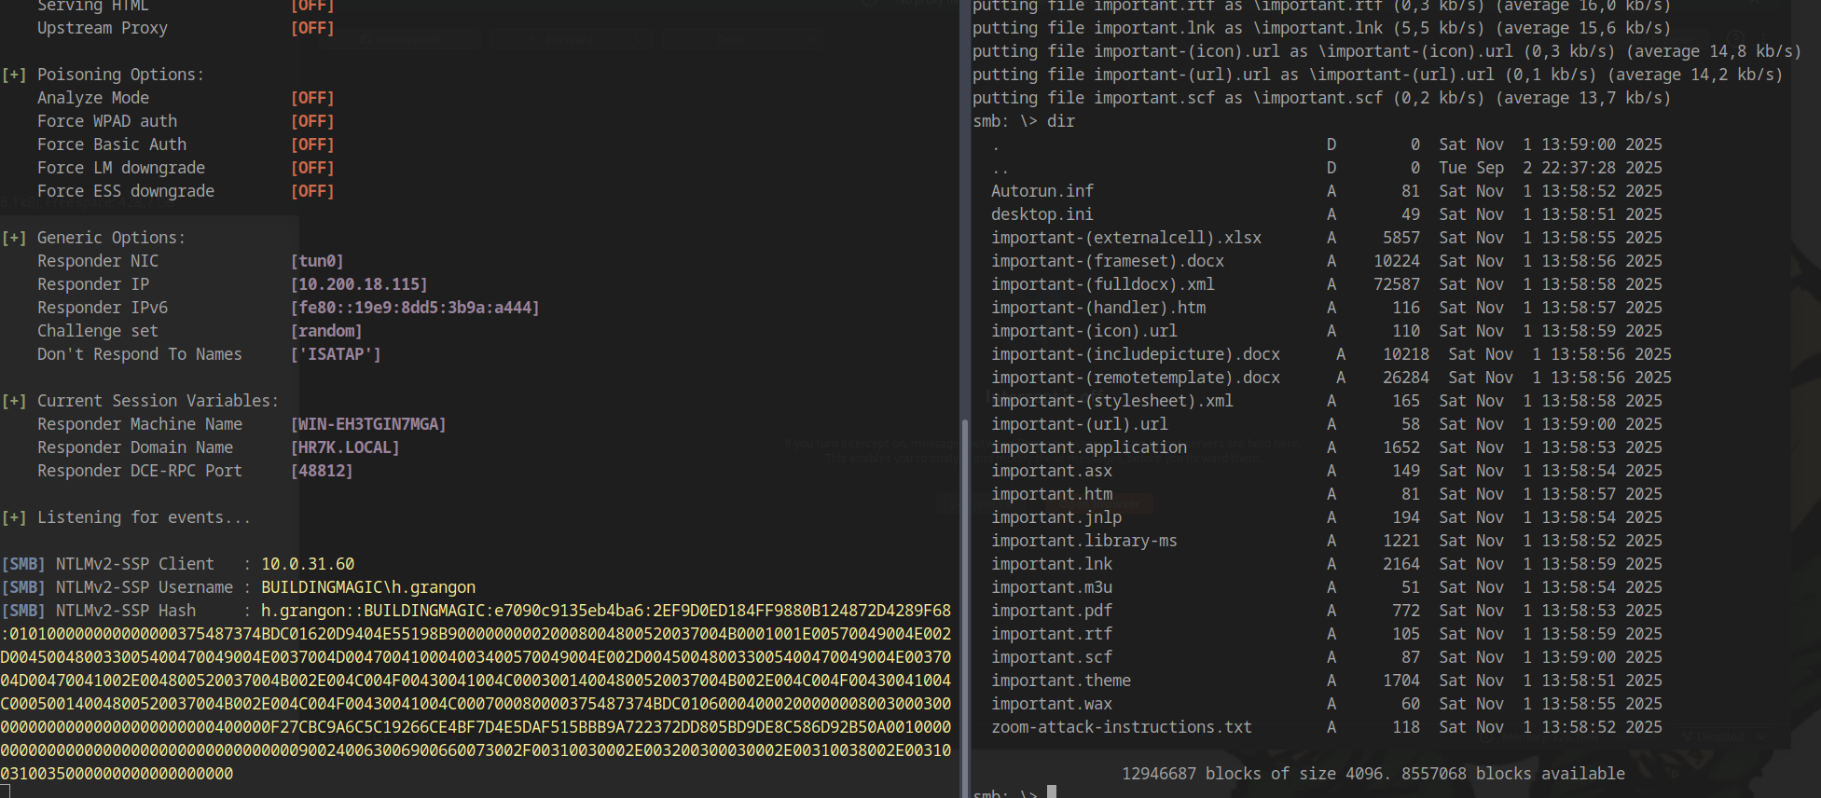Viewport: 1821px width, 798px height.
Task: Click Force WPAD auth OFF status
Action: (x=312, y=121)
